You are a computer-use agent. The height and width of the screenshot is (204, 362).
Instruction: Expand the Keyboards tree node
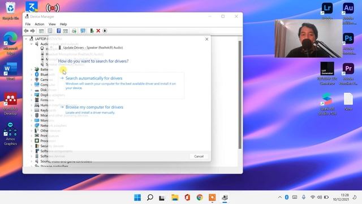[32, 110]
